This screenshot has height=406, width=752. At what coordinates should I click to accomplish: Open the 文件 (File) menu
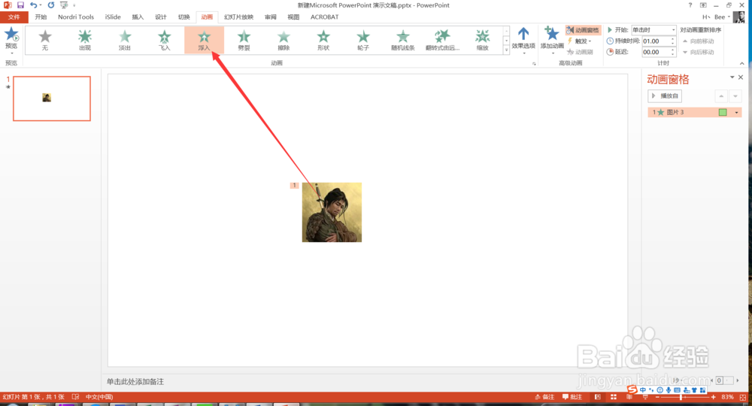[14, 17]
